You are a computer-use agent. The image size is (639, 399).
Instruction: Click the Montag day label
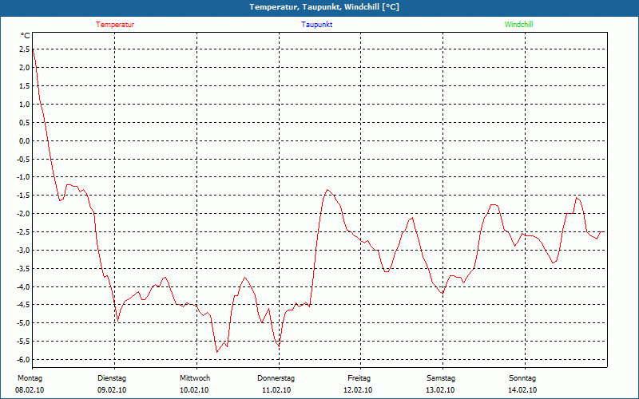(x=30, y=378)
